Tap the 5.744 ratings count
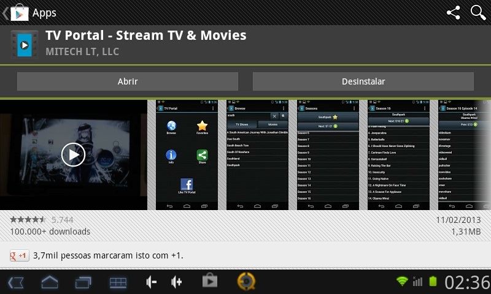The width and height of the screenshot is (491, 294). coord(63,220)
